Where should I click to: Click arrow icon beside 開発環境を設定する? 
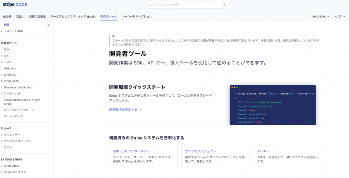point(140,110)
